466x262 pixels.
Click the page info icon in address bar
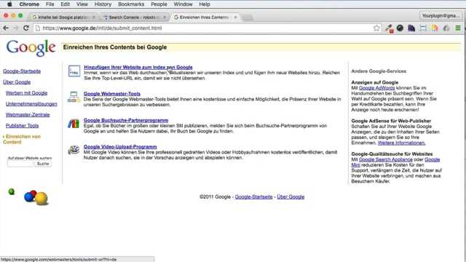click(x=38, y=28)
